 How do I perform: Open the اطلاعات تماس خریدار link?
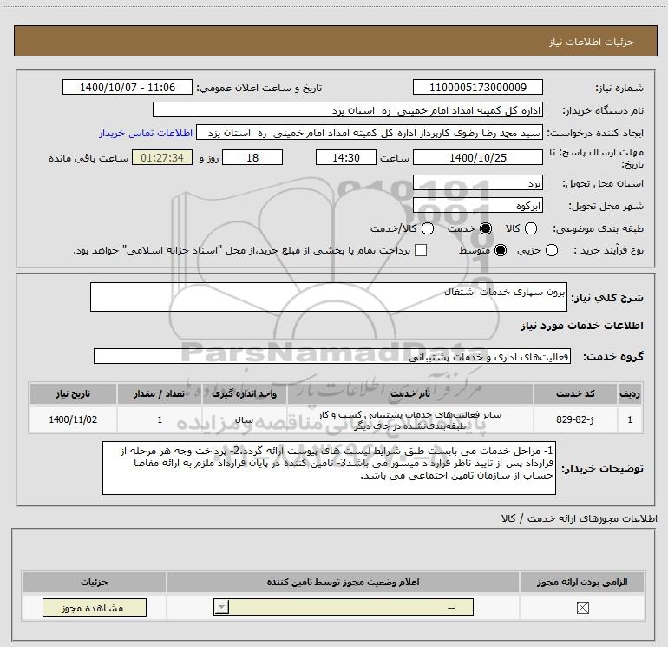[x=146, y=133]
